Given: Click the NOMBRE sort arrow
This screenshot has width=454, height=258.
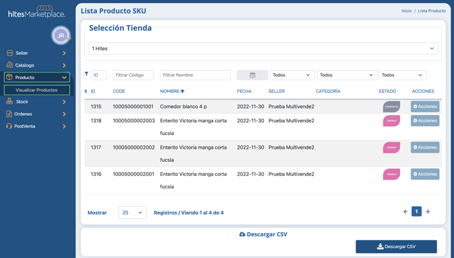Looking at the screenshot, I should [x=182, y=91].
